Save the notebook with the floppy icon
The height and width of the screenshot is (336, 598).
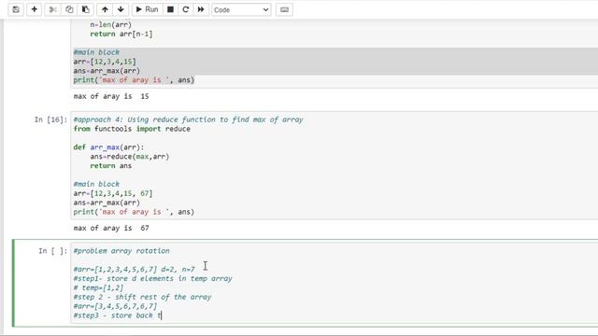[16, 9]
